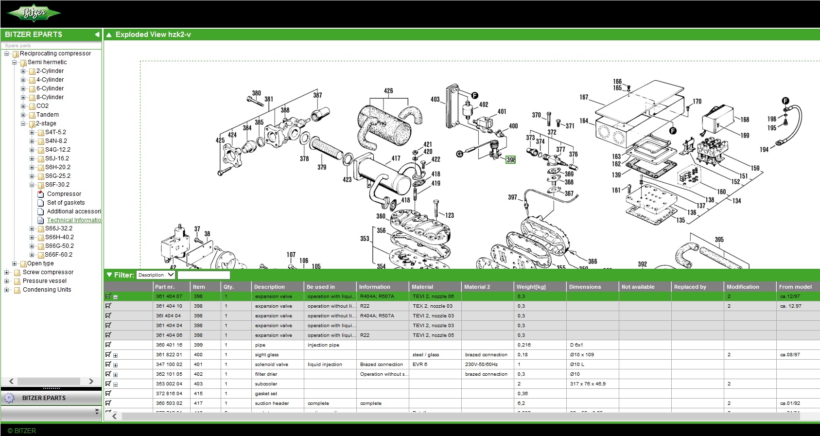Viewport: 820px width, 436px height.
Task: Click the document icon beside Set of gaskets
Action: tap(41, 203)
